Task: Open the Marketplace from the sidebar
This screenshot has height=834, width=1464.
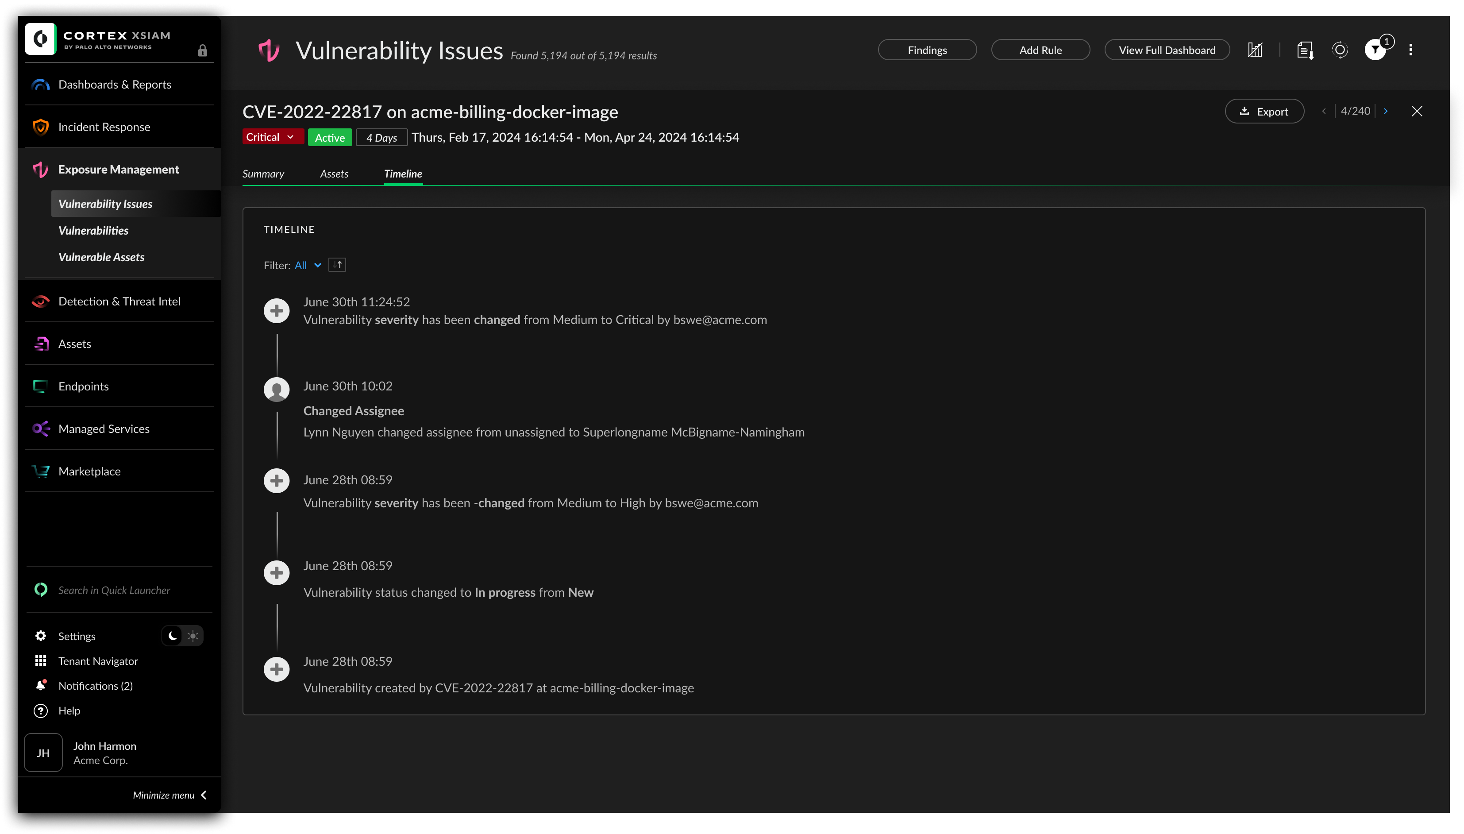Action: coord(89,471)
